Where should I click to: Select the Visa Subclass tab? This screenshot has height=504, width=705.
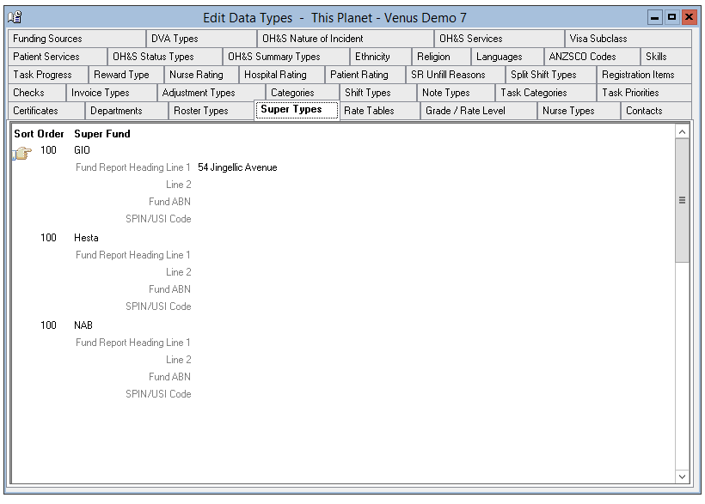(628, 39)
